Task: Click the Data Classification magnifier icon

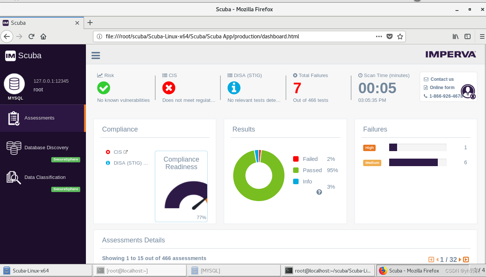Action: coord(14,177)
